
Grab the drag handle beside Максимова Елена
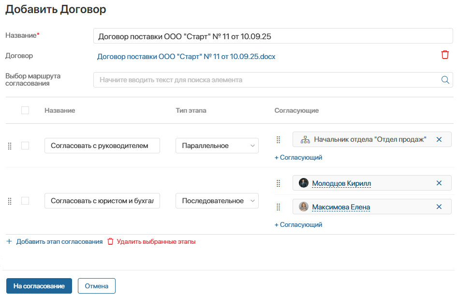279,207
